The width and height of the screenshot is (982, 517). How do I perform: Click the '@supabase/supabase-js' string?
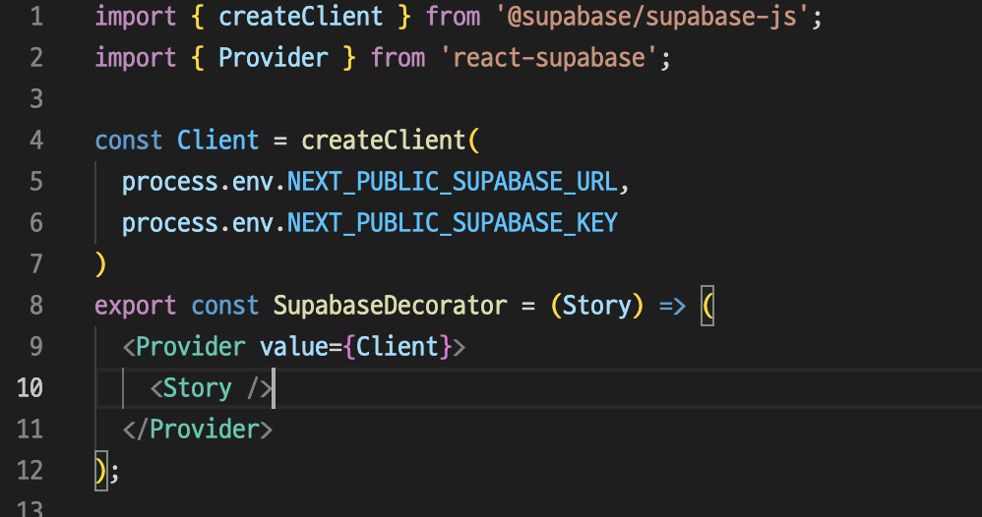[x=652, y=17]
